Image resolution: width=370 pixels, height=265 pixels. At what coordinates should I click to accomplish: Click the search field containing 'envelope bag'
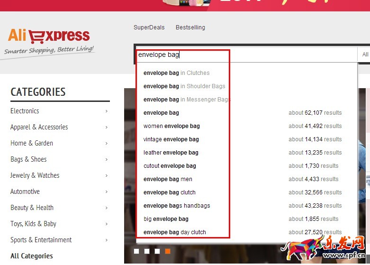[246, 55]
